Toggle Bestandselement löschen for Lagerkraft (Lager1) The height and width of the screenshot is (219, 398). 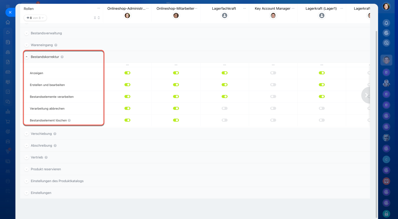[322, 120]
